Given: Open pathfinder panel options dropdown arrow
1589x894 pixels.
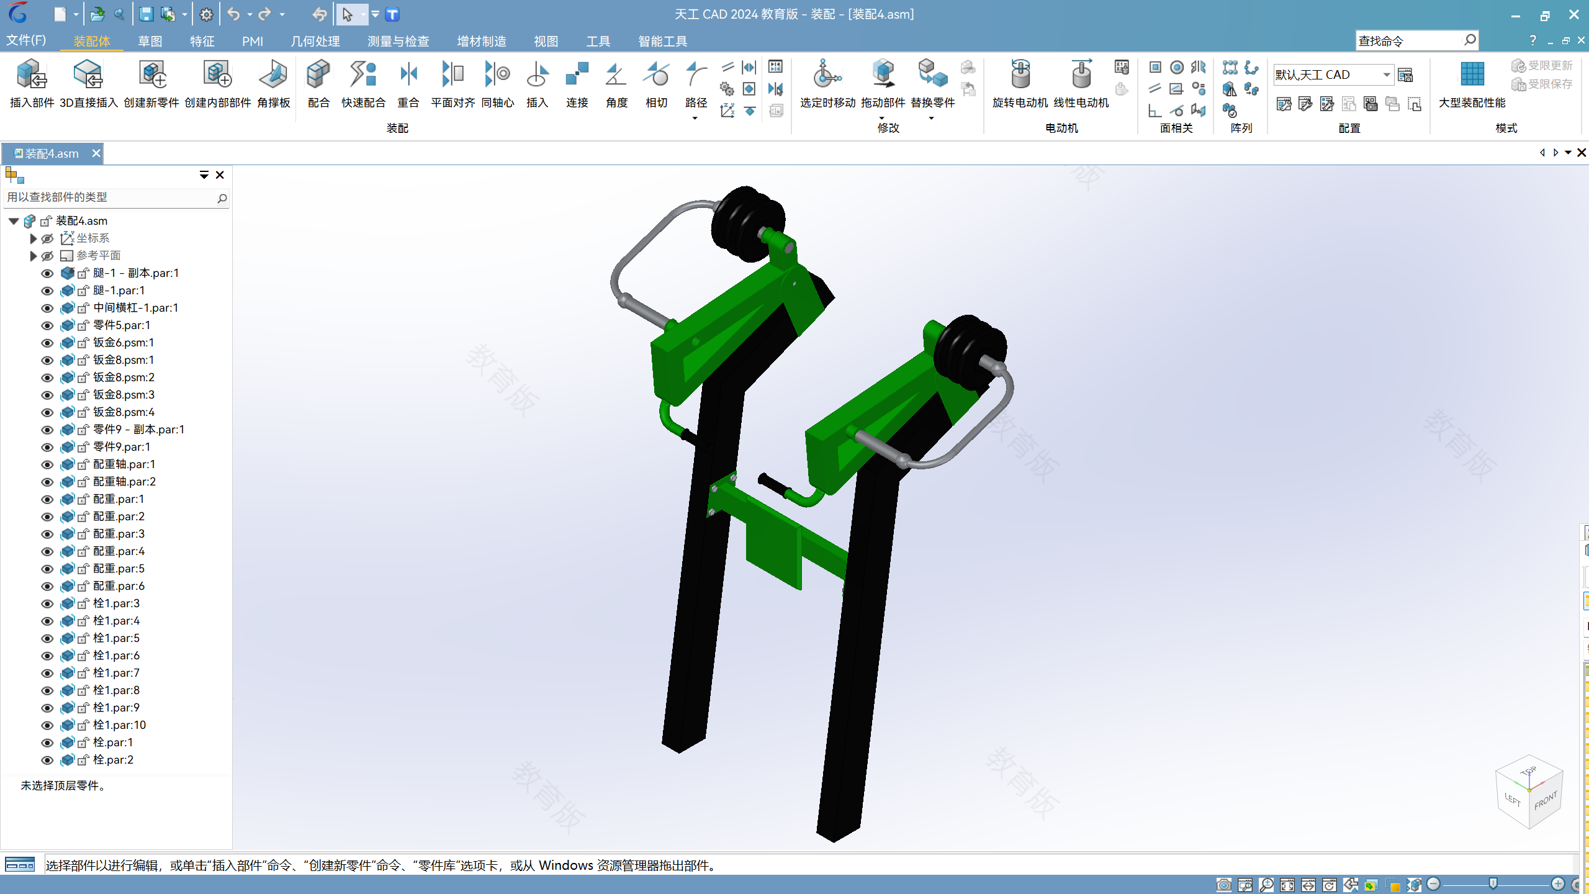Looking at the screenshot, I should [x=204, y=175].
